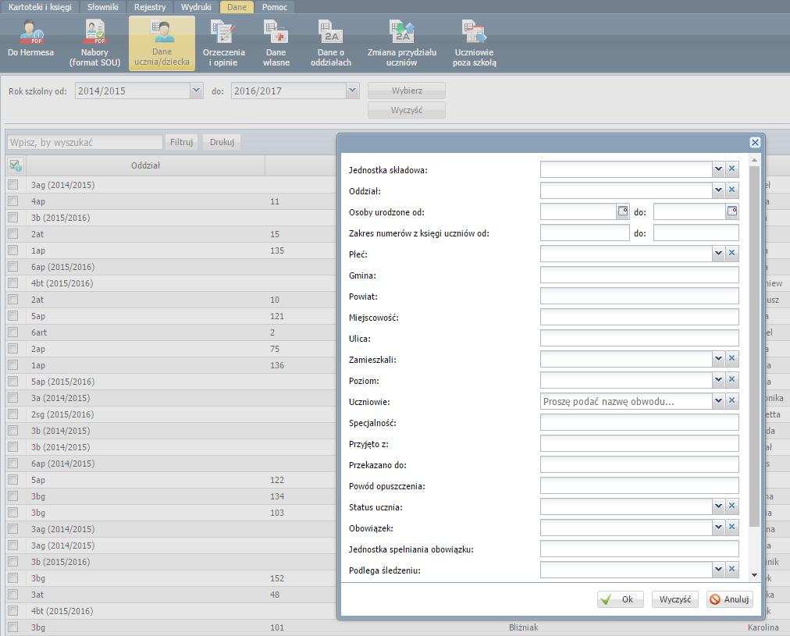Image resolution: width=790 pixels, height=636 pixels.
Task: Open the Słowniki tab
Action: [x=103, y=7]
